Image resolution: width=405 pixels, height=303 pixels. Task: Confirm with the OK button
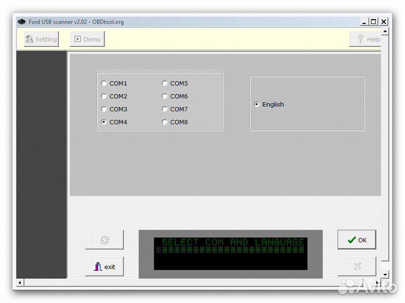357,240
